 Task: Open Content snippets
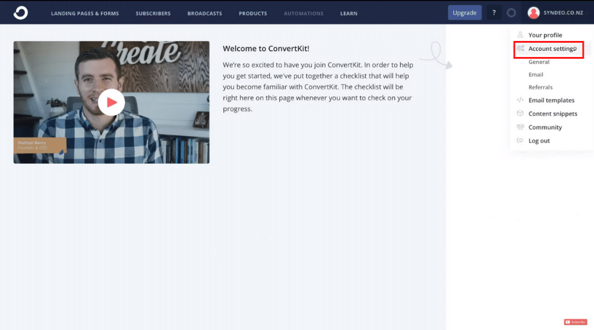pos(552,113)
